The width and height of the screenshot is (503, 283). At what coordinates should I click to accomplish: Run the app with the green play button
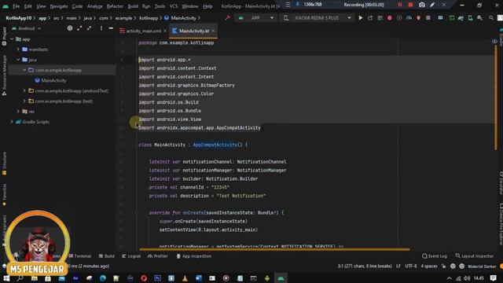pos(361,18)
